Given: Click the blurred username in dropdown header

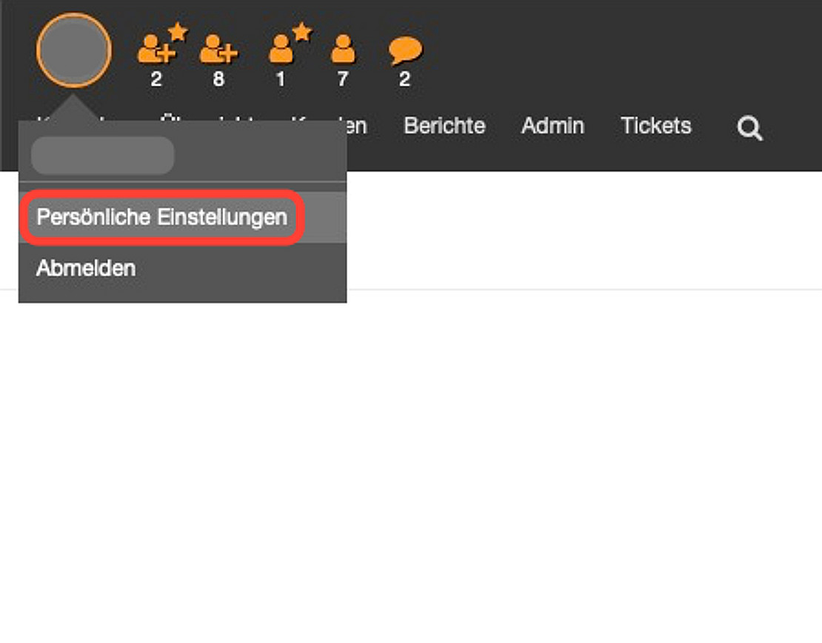Looking at the screenshot, I should pyautogui.click(x=102, y=155).
